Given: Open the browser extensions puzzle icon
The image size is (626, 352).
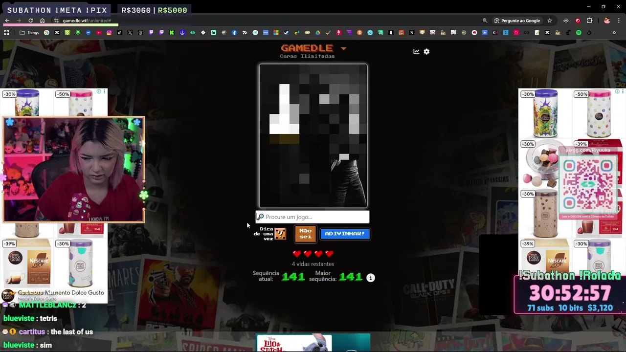Looking at the screenshot, I should point(589,21).
